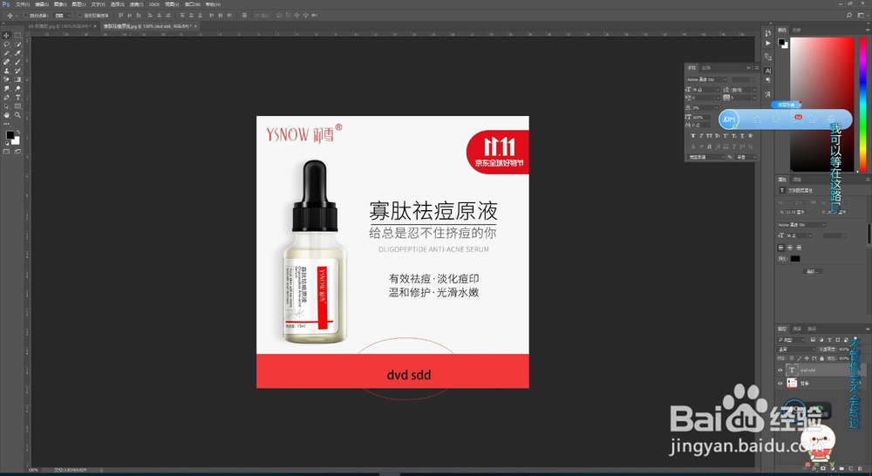Toggle the show transform controls checkbox
This screenshot has width=872, height=476.
click(79, 15)
